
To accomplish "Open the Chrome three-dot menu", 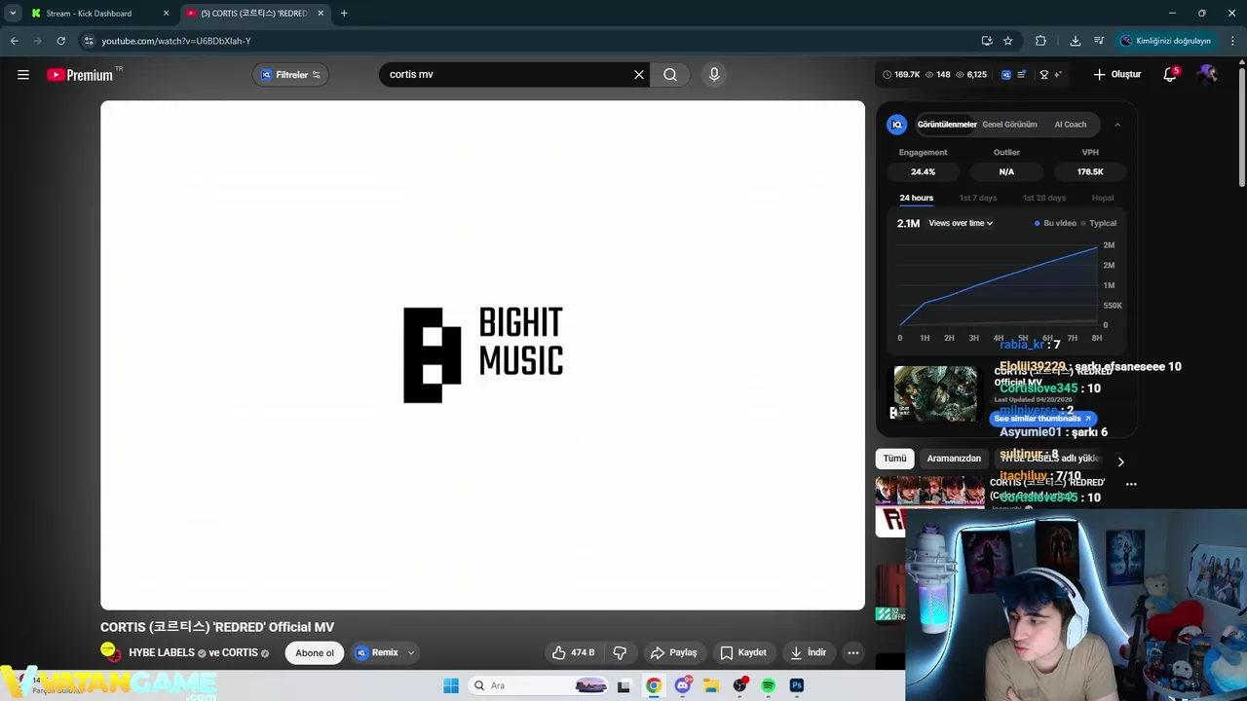I will click(1232, 41).
